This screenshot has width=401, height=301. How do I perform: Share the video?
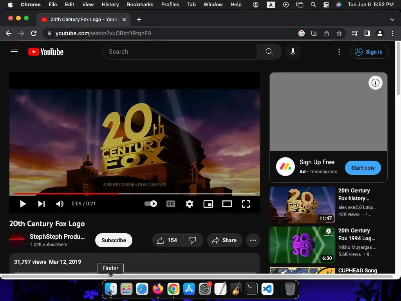click(x=224, y=240)
